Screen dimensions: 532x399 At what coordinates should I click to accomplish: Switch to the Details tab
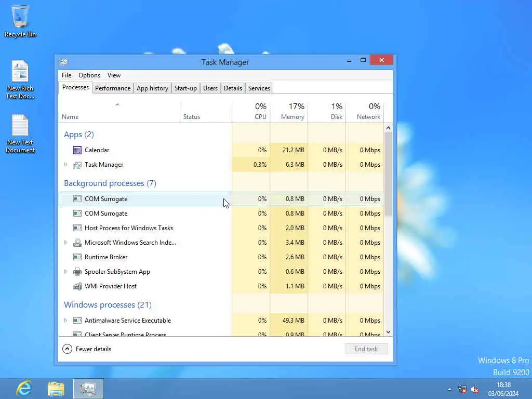click(233, 88)
